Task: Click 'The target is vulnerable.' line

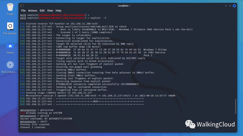Action: coord(56,35)
